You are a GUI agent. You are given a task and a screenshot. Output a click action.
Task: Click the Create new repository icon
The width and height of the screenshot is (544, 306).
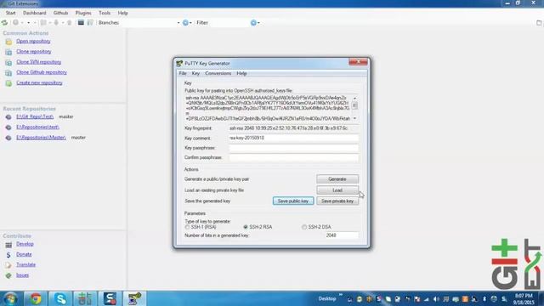tap(8, 83)
